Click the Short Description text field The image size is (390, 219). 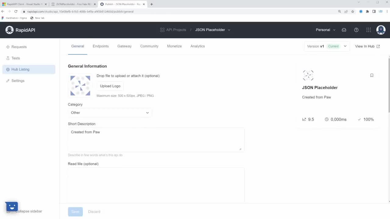click(156, 140)
